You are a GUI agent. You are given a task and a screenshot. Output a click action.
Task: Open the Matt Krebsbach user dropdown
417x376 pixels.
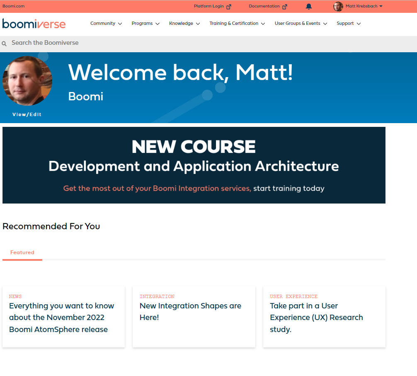pyautogui.click(x=364, y=6)
